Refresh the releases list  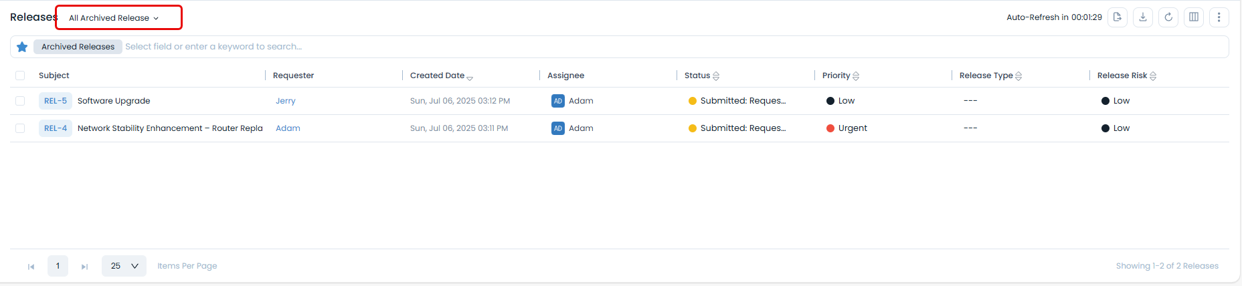1168,17
